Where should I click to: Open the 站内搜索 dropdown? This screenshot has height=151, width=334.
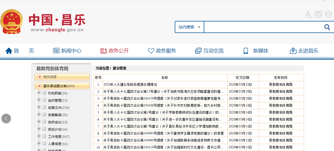(190, 27)
